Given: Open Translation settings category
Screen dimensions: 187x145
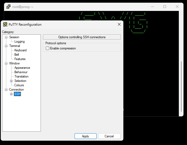Looking at the screenshot, I should click(x=22, y=76).
